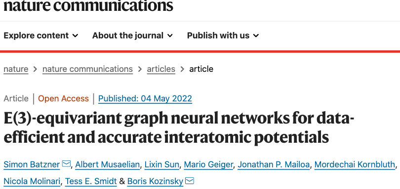This screenshot has width=400, height=189.
Task: Open the nature communications breadcrumb link
Action: (x=87, y=69)
